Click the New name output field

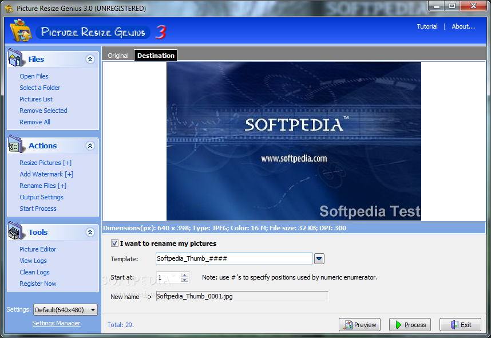point(242,296)
